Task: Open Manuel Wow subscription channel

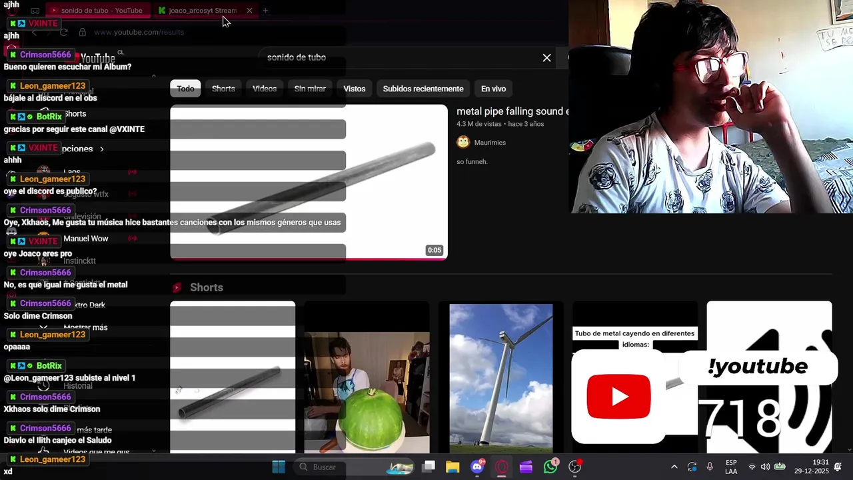Action: (x=86, y=239)
